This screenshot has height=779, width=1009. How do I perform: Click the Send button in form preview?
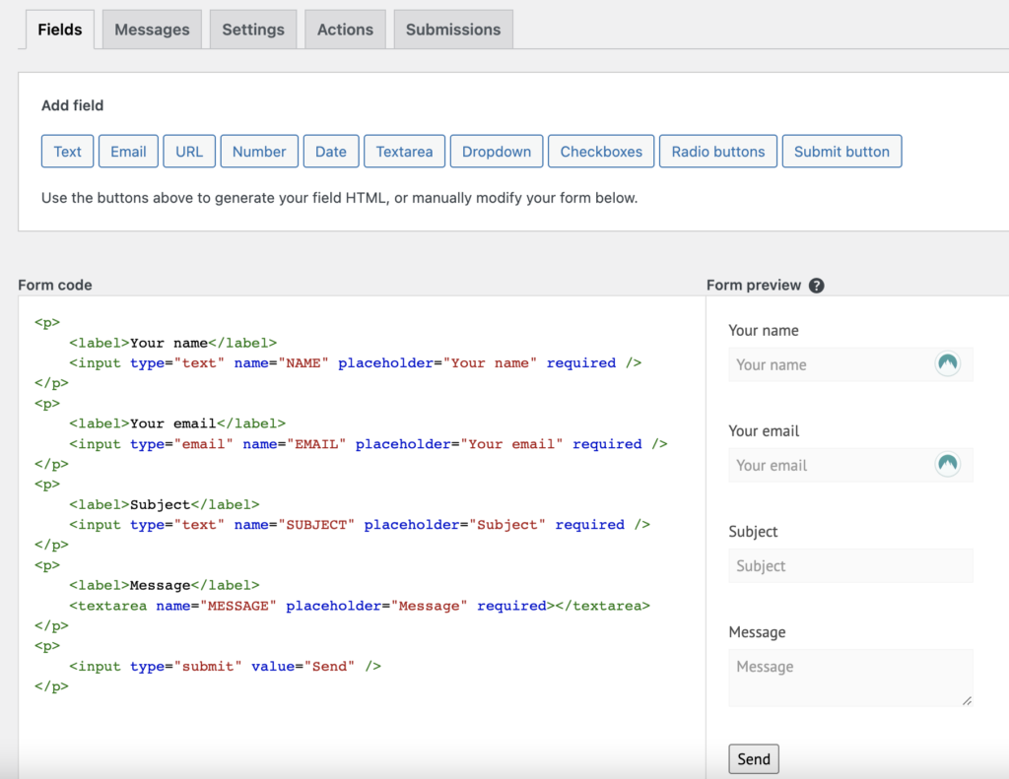point(754,759)
